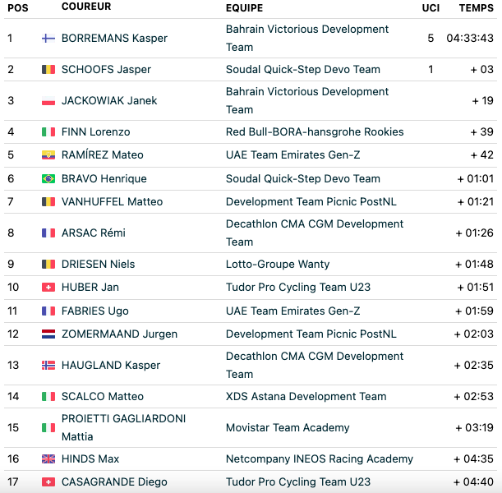Open Decathlon CMA CGM Development Team in HAUGLAND row
Viewport: 502px width, 493px height.
pyautogui.click(x=315, y=366)
